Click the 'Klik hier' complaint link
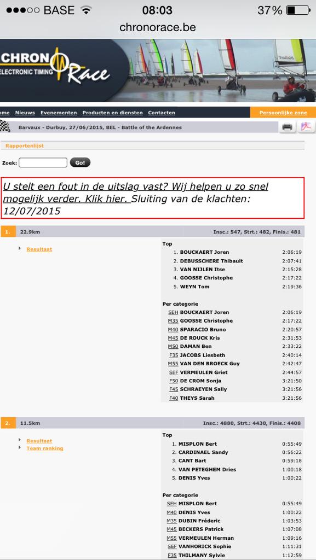The width and height of the screenshot is (316, 560). coord(107,199)
